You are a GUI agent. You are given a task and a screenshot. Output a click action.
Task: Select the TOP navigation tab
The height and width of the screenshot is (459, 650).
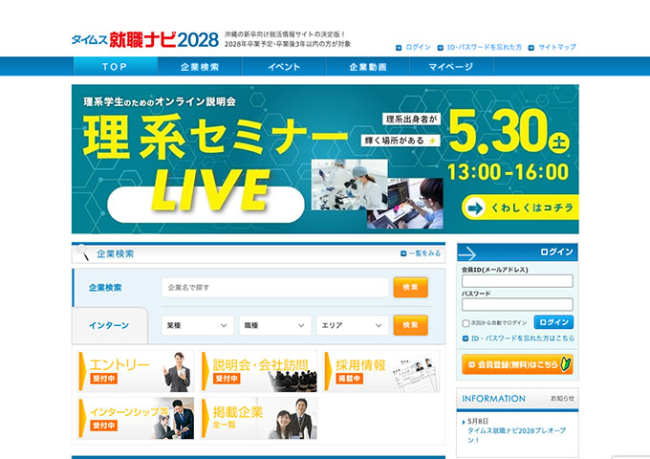(x=116, y=67)
